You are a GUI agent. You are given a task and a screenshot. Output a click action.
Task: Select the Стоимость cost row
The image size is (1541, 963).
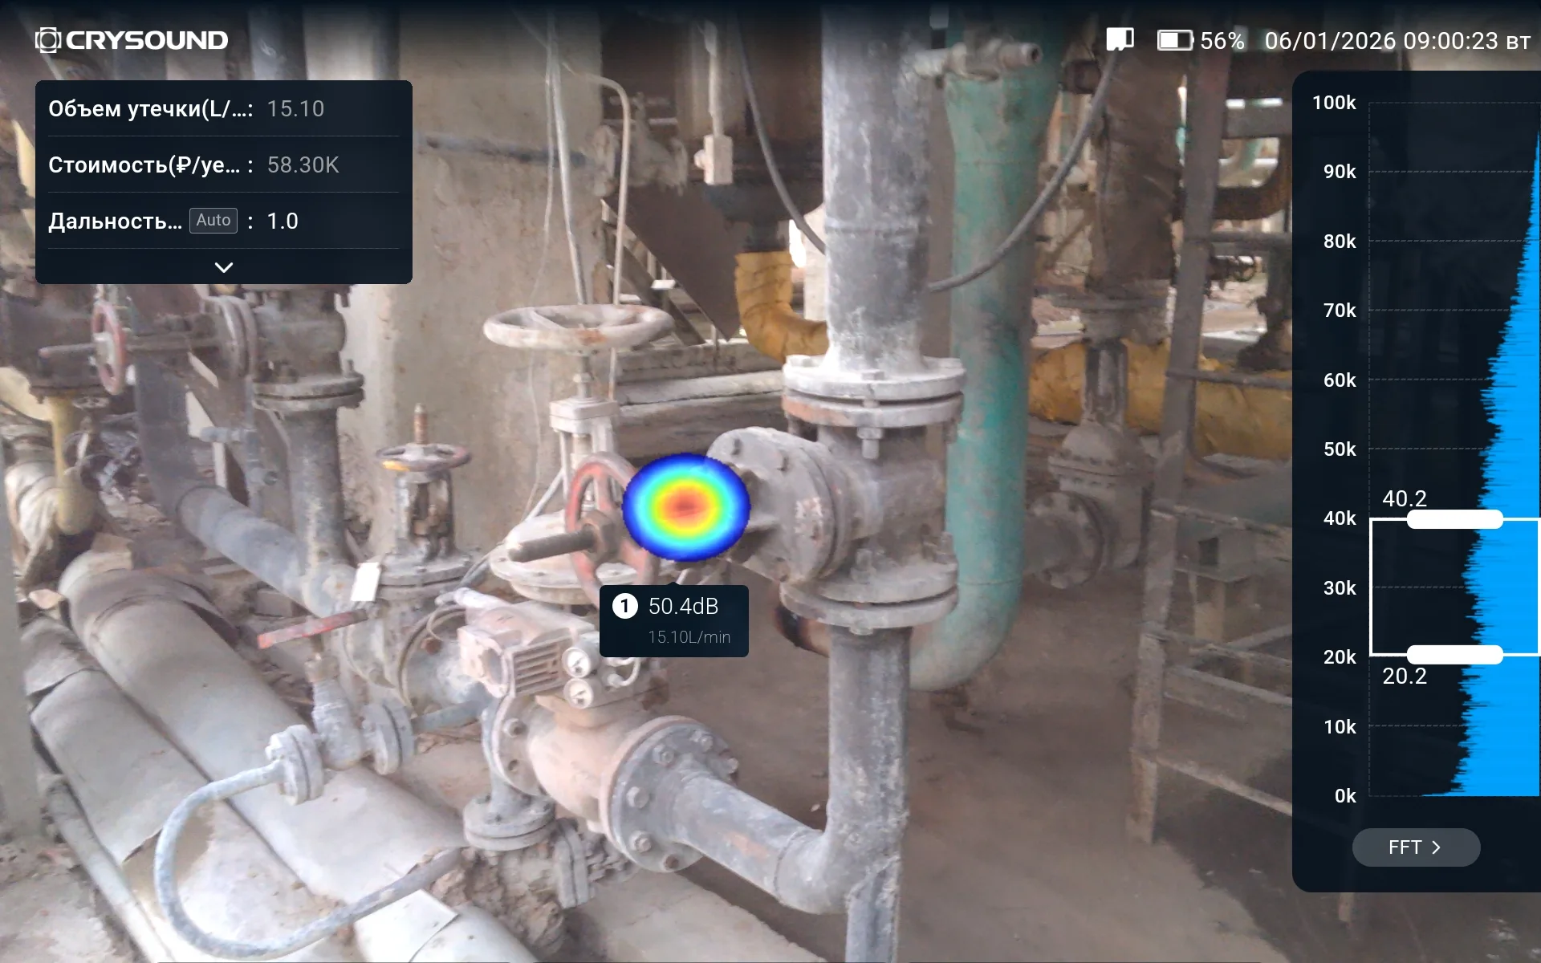tap(223, 165)
